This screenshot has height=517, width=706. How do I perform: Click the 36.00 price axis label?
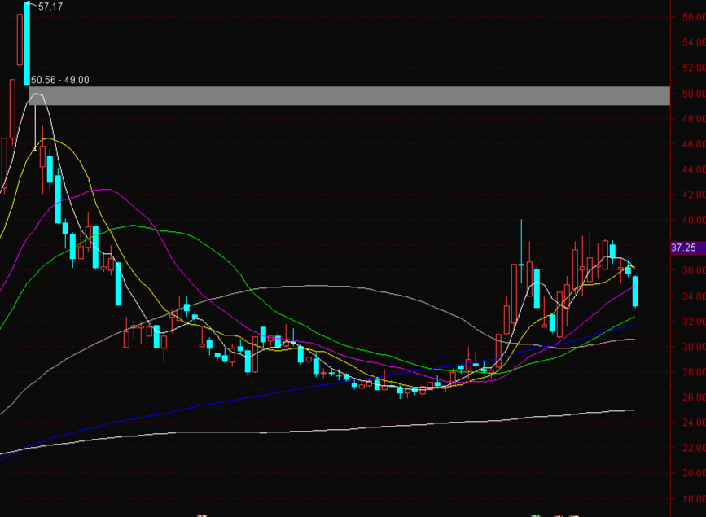694,270
